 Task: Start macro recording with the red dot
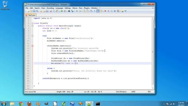(x=105, y=11)
